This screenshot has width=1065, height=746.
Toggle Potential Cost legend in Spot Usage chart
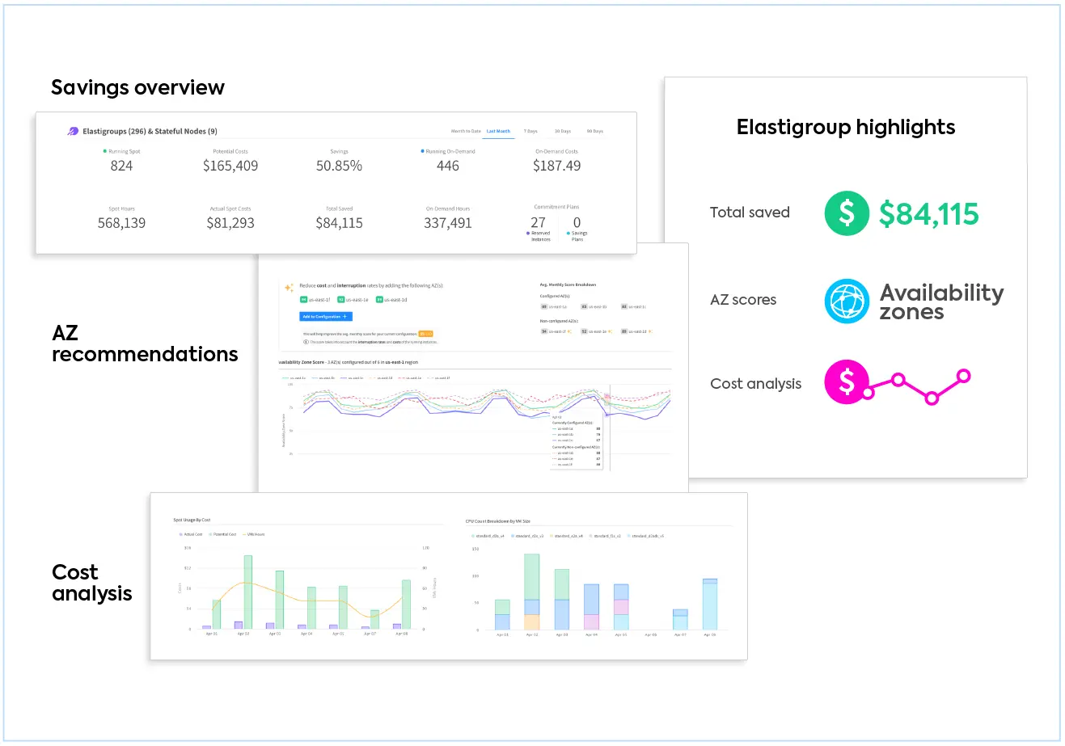tap(222, 534)
